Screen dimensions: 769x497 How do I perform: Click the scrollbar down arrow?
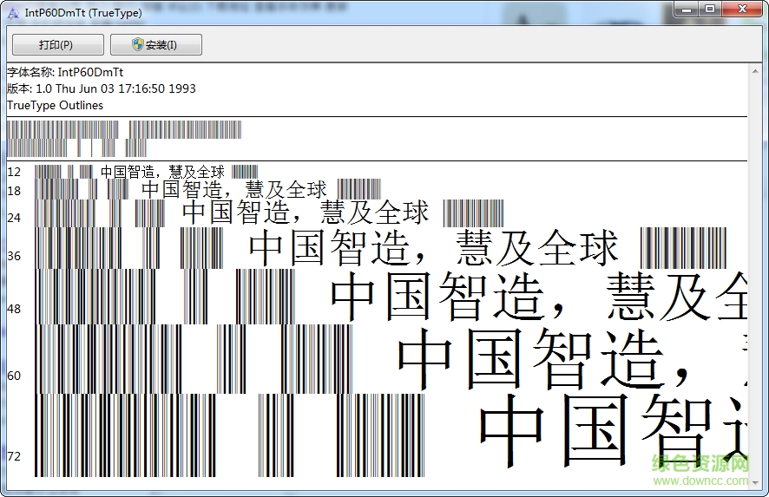pyautogui.click(x=755, y=482)
